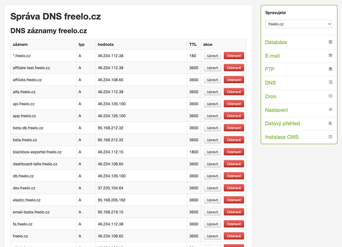Viewport: 342px width, 247px height.
Task: Click Odstranit for db.freelo.cz
Action: (x=234, y=176)
